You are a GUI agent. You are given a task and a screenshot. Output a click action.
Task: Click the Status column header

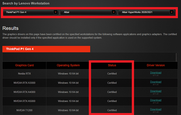(x=112, y=65)
